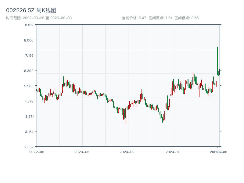Viewport: 244px width, 183px height.
Task: Click the 2022-08 x-axis date label
Action: 37,152
